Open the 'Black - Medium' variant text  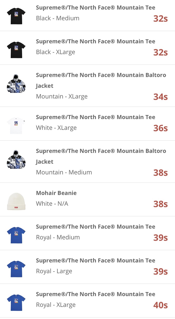coord(58,18)
